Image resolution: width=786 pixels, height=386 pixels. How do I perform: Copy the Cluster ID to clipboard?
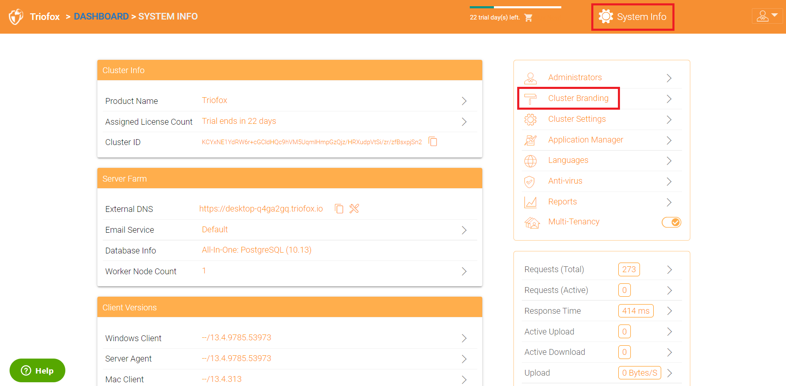point(433,142)
